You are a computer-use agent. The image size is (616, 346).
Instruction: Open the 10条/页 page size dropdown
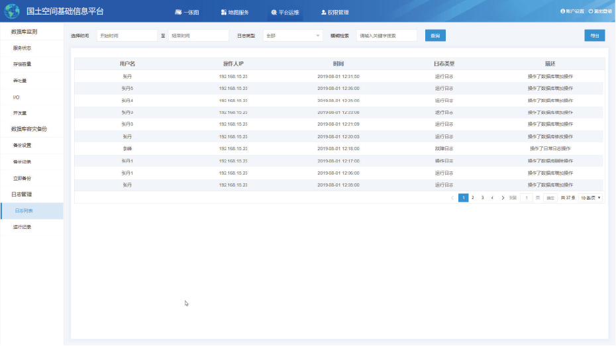pyautogui.click(x=590, y=198)
